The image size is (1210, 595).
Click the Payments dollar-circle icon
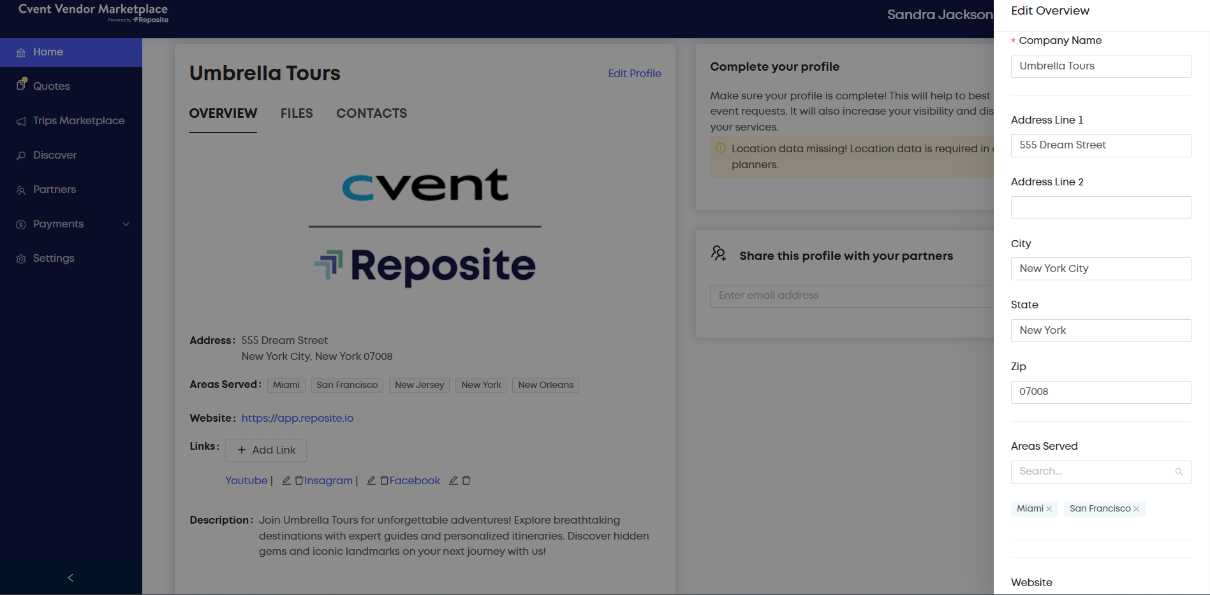coord(21,224)
